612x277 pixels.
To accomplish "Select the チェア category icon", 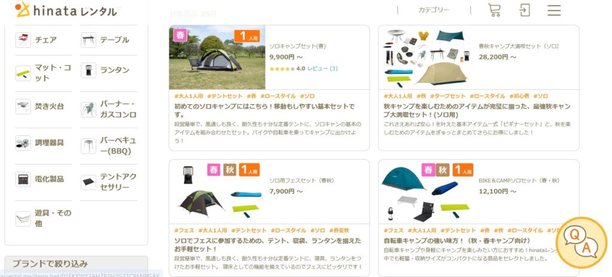I will click(x=23, y=40).
